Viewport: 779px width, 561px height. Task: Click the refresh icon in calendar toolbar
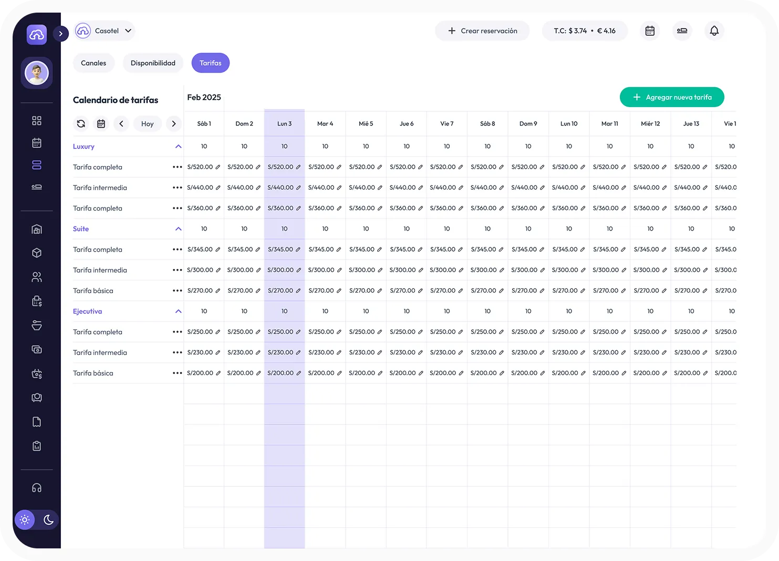click(81, 124)
